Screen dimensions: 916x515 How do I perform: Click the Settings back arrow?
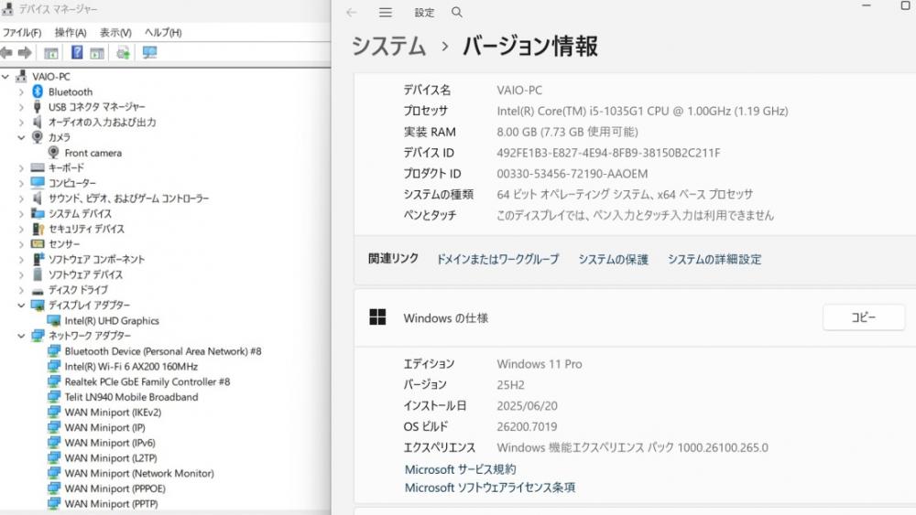(351, 12)
